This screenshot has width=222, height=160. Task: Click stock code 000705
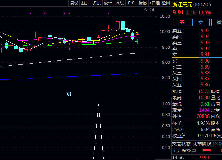(202, 5)
